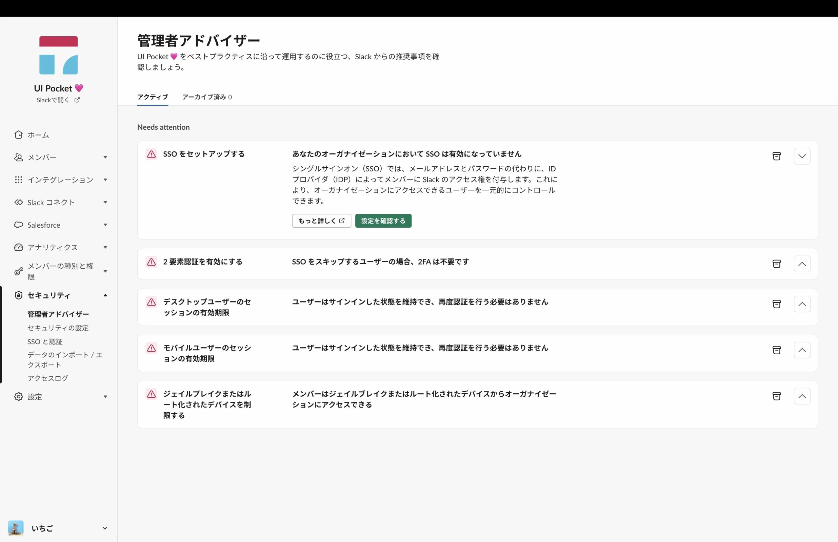Expand the 設定 sidebar menu arrow
838x542 pixels.
click(105, 397)
